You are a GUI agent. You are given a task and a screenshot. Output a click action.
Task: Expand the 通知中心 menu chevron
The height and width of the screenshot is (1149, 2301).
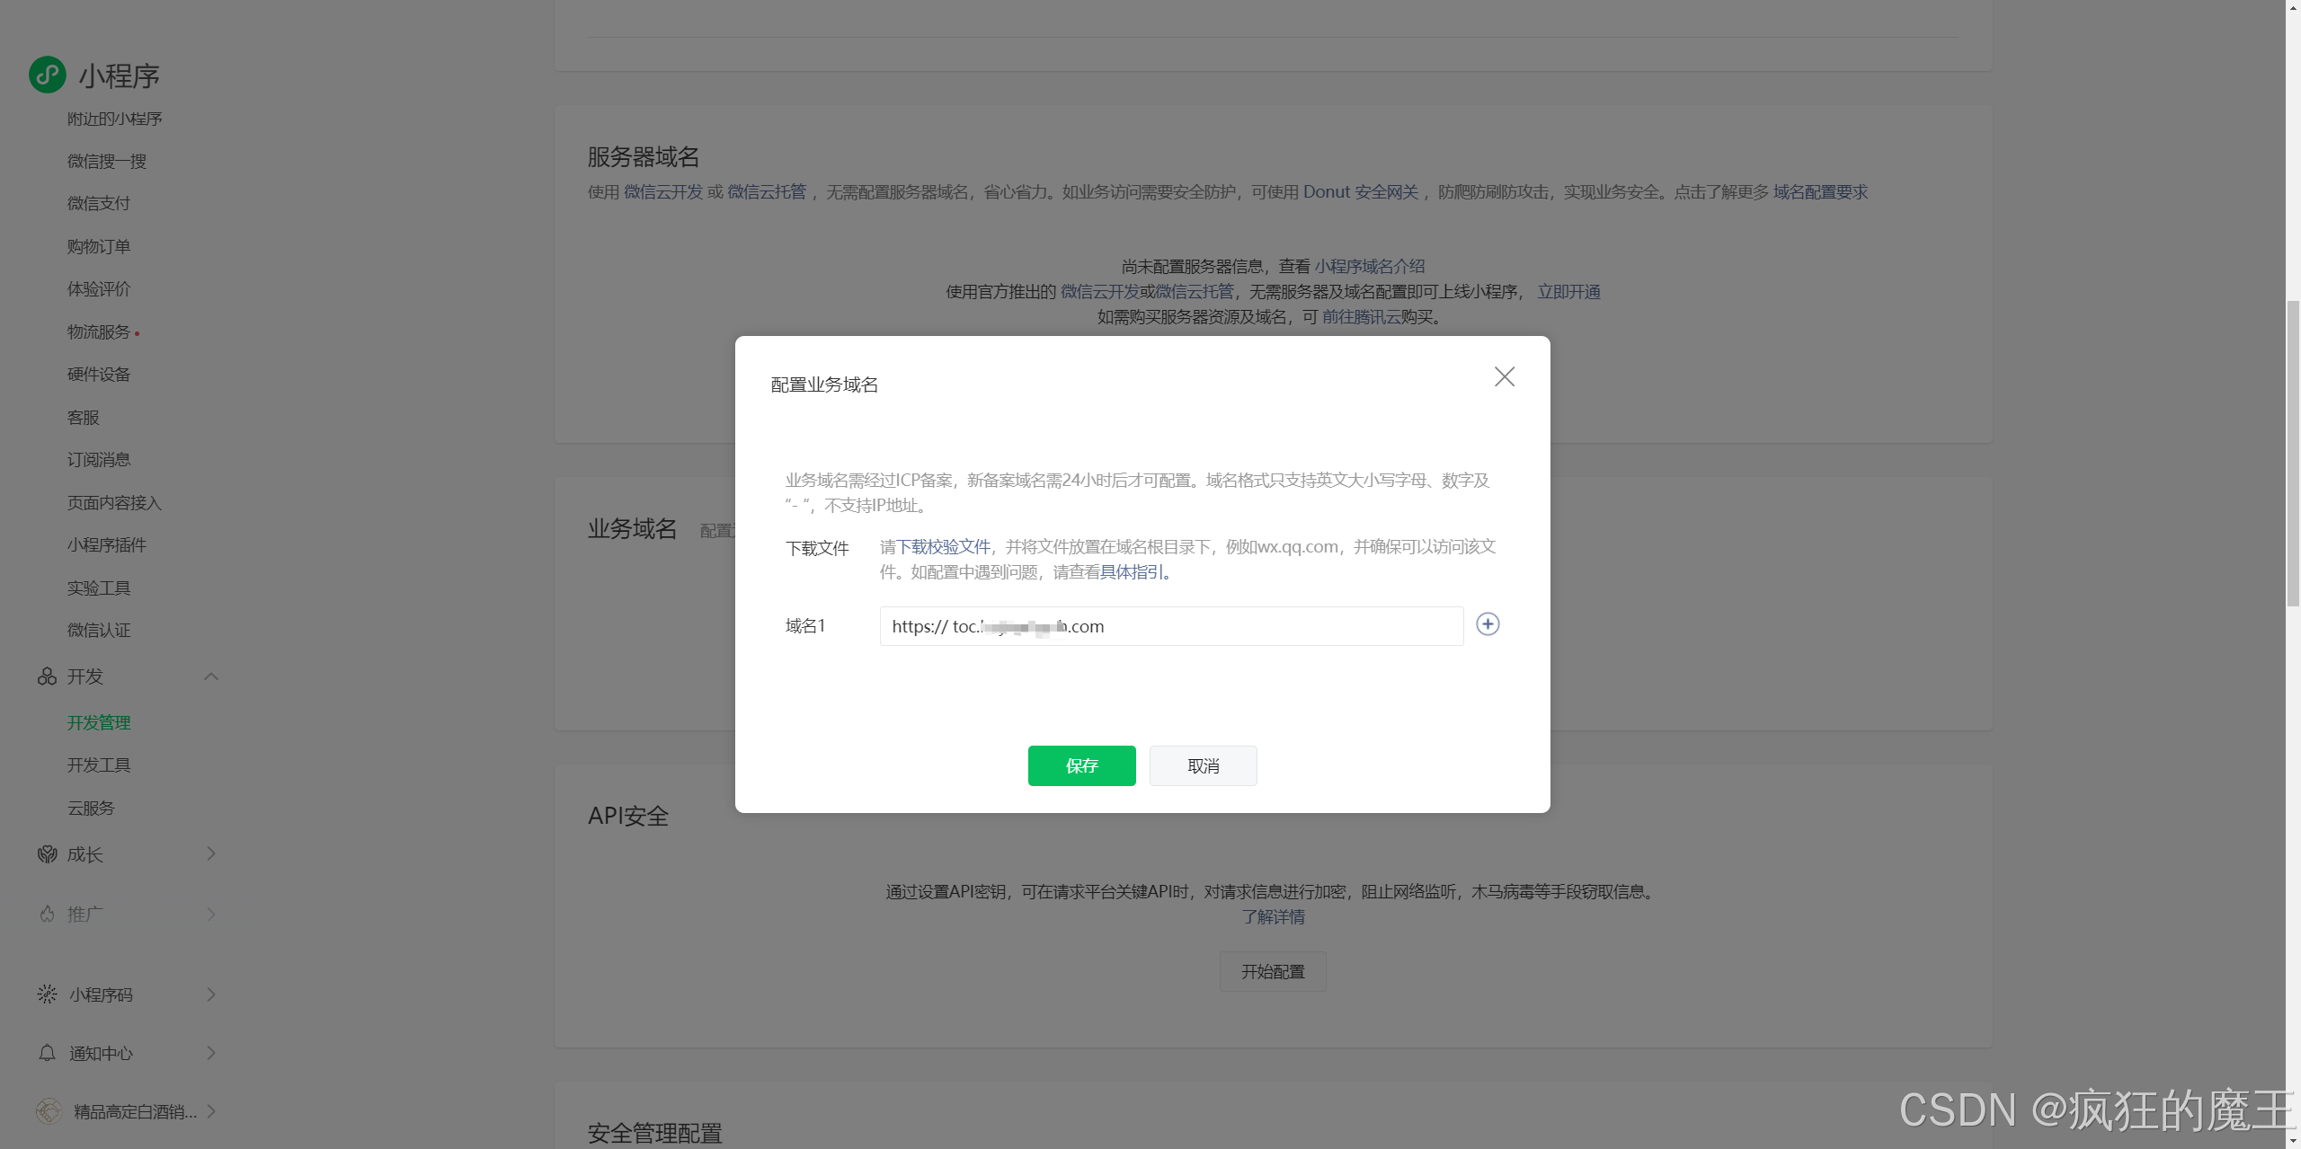coord(211,1053)
